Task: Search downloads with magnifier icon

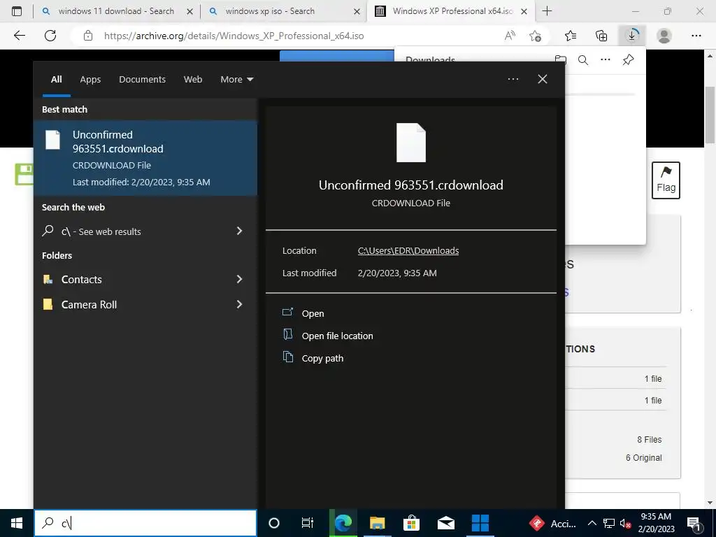Action: point(583,60)
